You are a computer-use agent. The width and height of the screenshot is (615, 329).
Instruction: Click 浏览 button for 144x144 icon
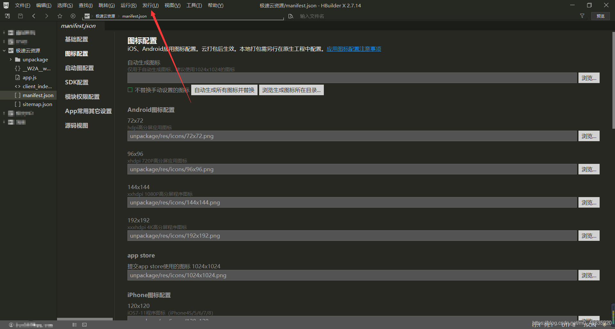click(589, 203)
